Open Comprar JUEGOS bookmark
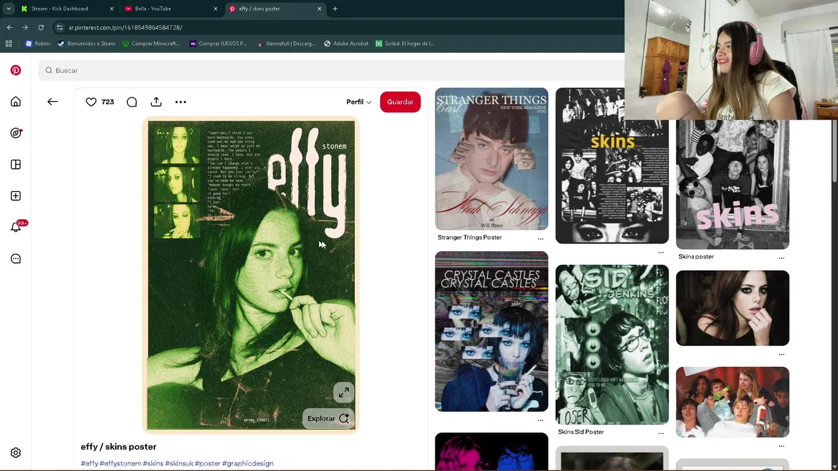The width and height of the screenshot is (838, 471). 218,44
